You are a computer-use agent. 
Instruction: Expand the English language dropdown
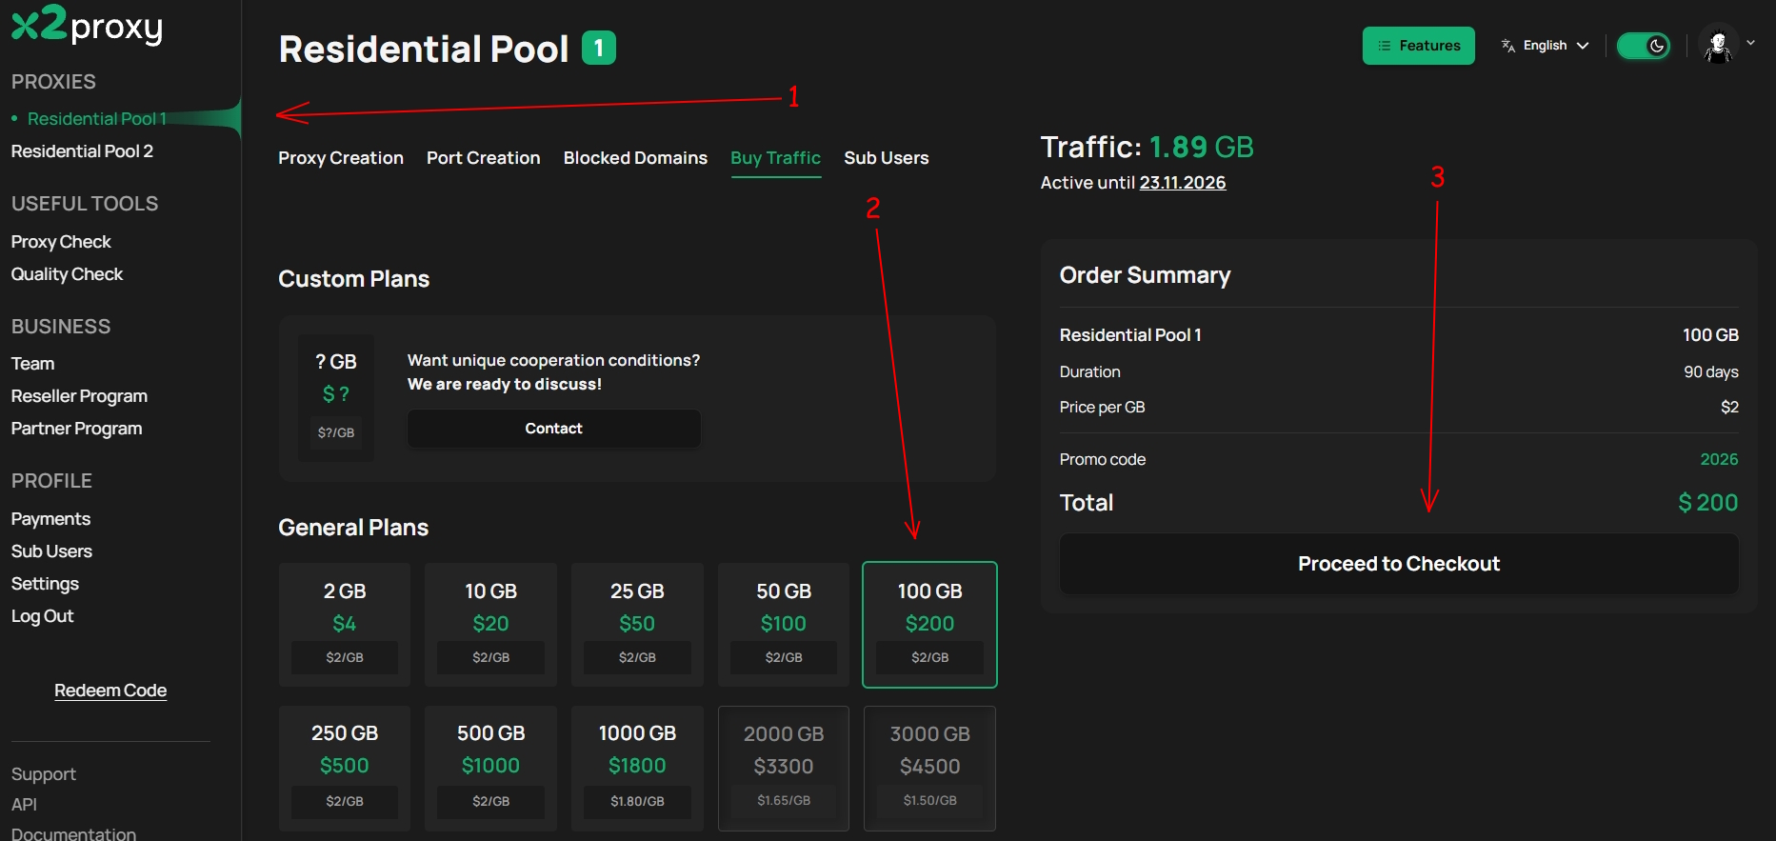[x=1546, y=46]
